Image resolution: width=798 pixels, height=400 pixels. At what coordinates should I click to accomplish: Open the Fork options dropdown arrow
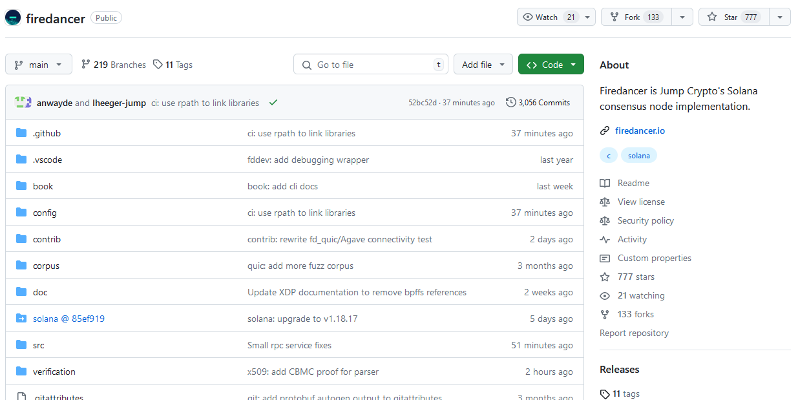(x=682, y=17)
